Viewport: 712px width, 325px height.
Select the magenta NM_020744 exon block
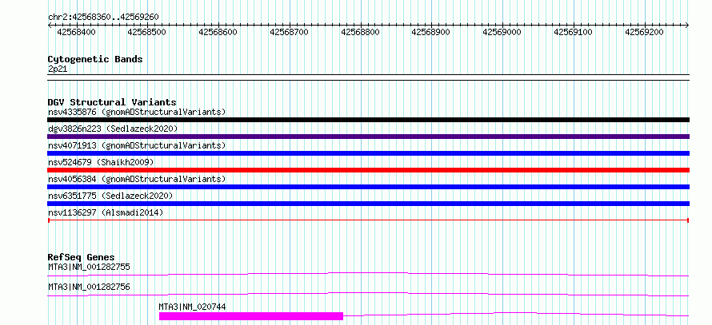point(251,316)
